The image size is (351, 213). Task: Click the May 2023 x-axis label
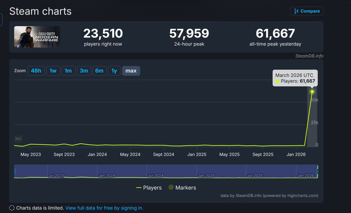[31, 154]
